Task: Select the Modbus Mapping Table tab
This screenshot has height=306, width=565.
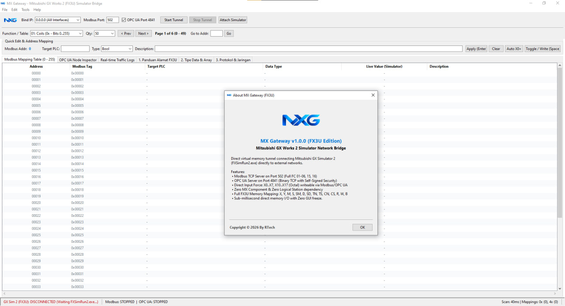Action: tap(30, 60)
